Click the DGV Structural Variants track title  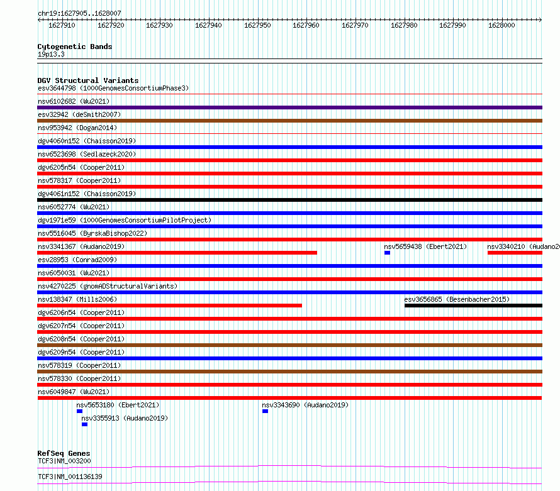point(88,80)
